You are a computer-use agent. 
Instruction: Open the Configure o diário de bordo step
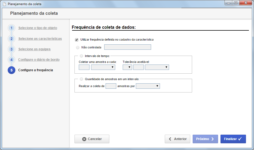pyautogui.click(x=39, y=60)
